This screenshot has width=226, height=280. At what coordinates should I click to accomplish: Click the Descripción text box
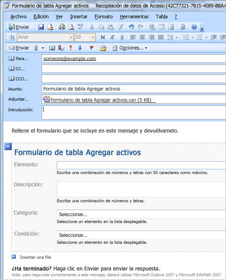[x=141, y=190]
